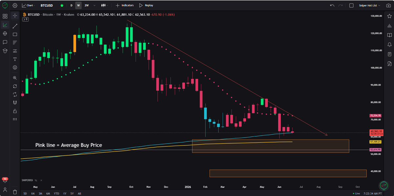Select the text-lines drawing tool icon
The image size is (394, 196).
pos(15,42)
